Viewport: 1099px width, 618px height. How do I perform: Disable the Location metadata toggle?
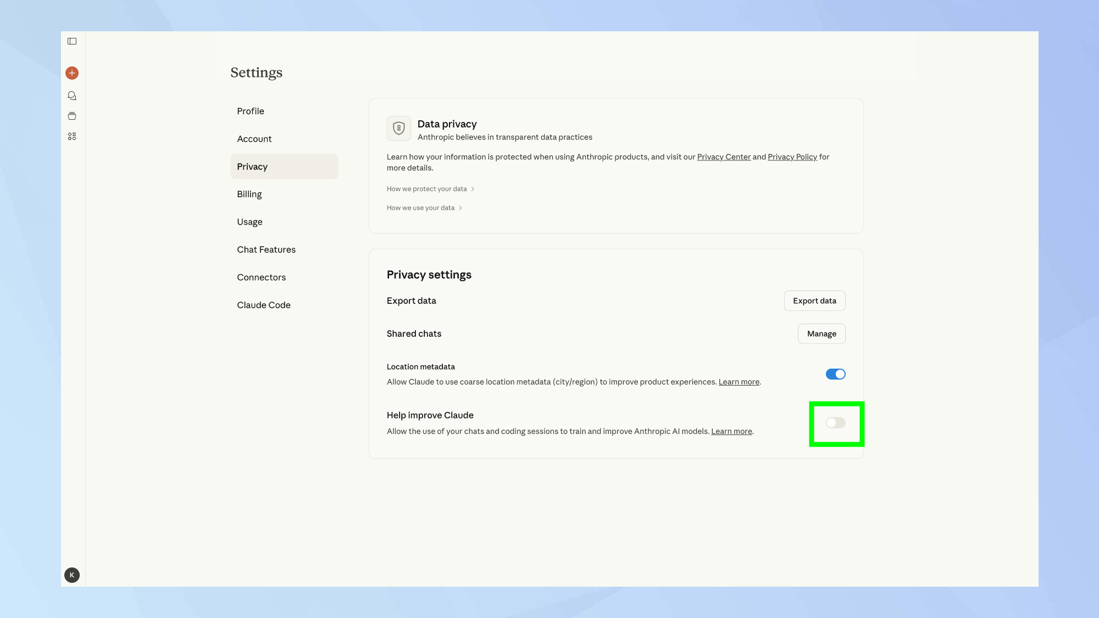(x=835, y=374)
